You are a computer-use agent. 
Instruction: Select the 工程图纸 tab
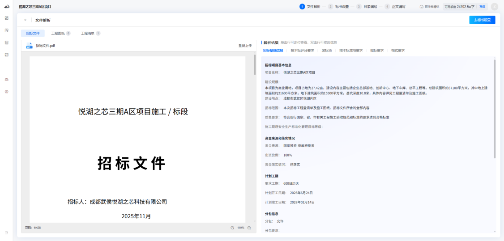click(x=61, y=33)
